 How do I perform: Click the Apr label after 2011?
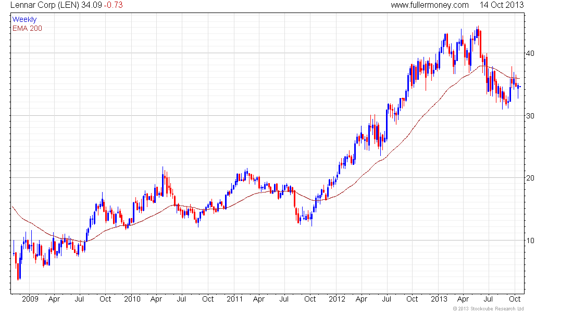tap(259, 299)
